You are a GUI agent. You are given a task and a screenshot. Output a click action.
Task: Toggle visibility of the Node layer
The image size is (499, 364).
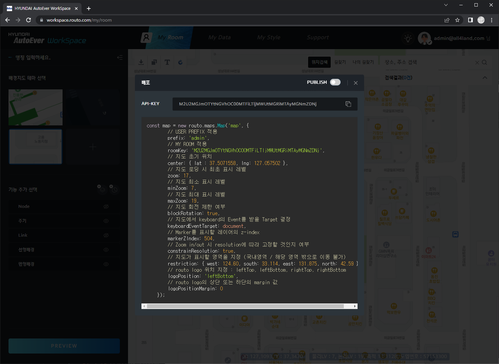coord(106,207)
